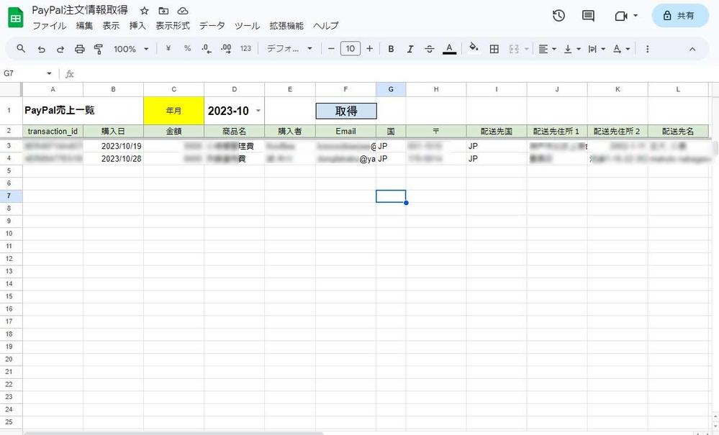Collapse the menus with the chevron
This screenshot has height=435, width=719.
point(692,49)
